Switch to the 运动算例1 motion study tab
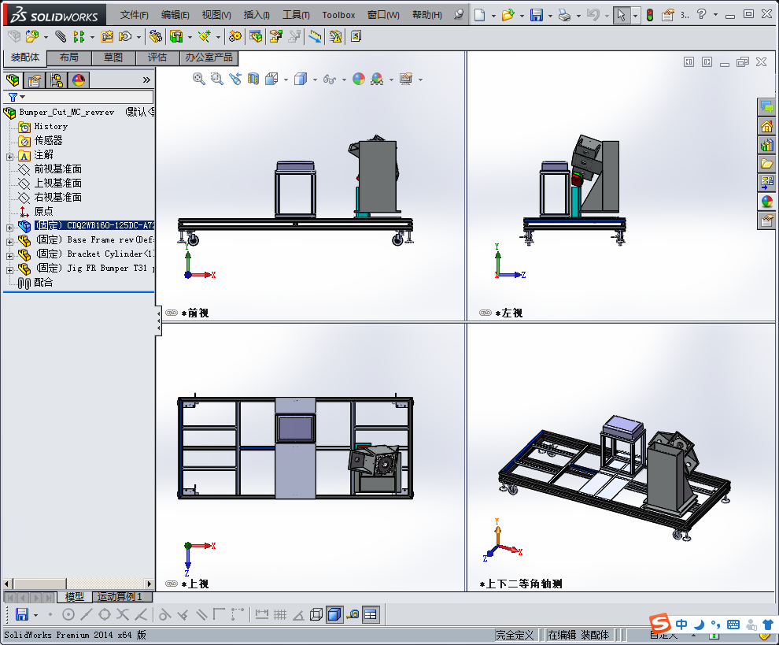 click(120, 597)
